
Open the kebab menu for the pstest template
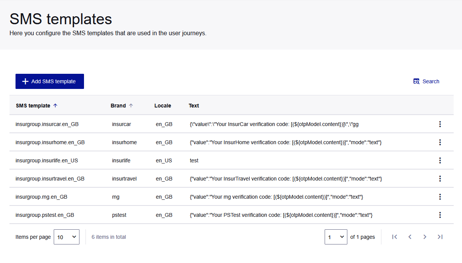coord(440,215)
